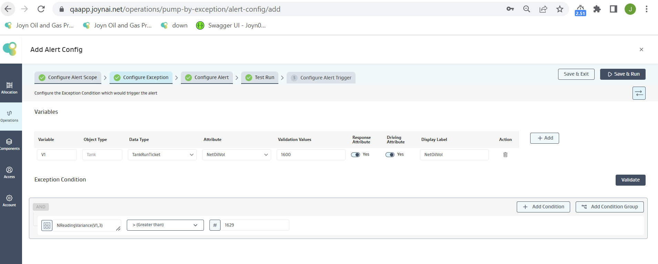
Task: Go to Configure Alert Trigger step
Action: point(321,78)
